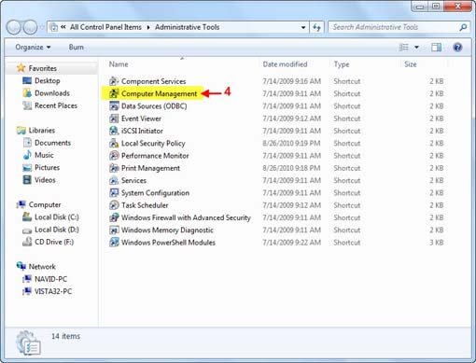The height and width of the screenshot is (363, 476).
Task: Select NAVID-PC under Network
Action: click(x=50, y=279)
